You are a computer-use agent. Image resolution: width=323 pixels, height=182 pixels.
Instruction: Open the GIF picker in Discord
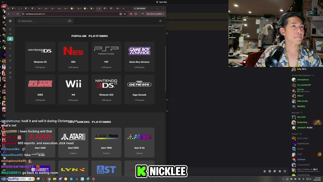pyautogui.click(x=270, y=171)
